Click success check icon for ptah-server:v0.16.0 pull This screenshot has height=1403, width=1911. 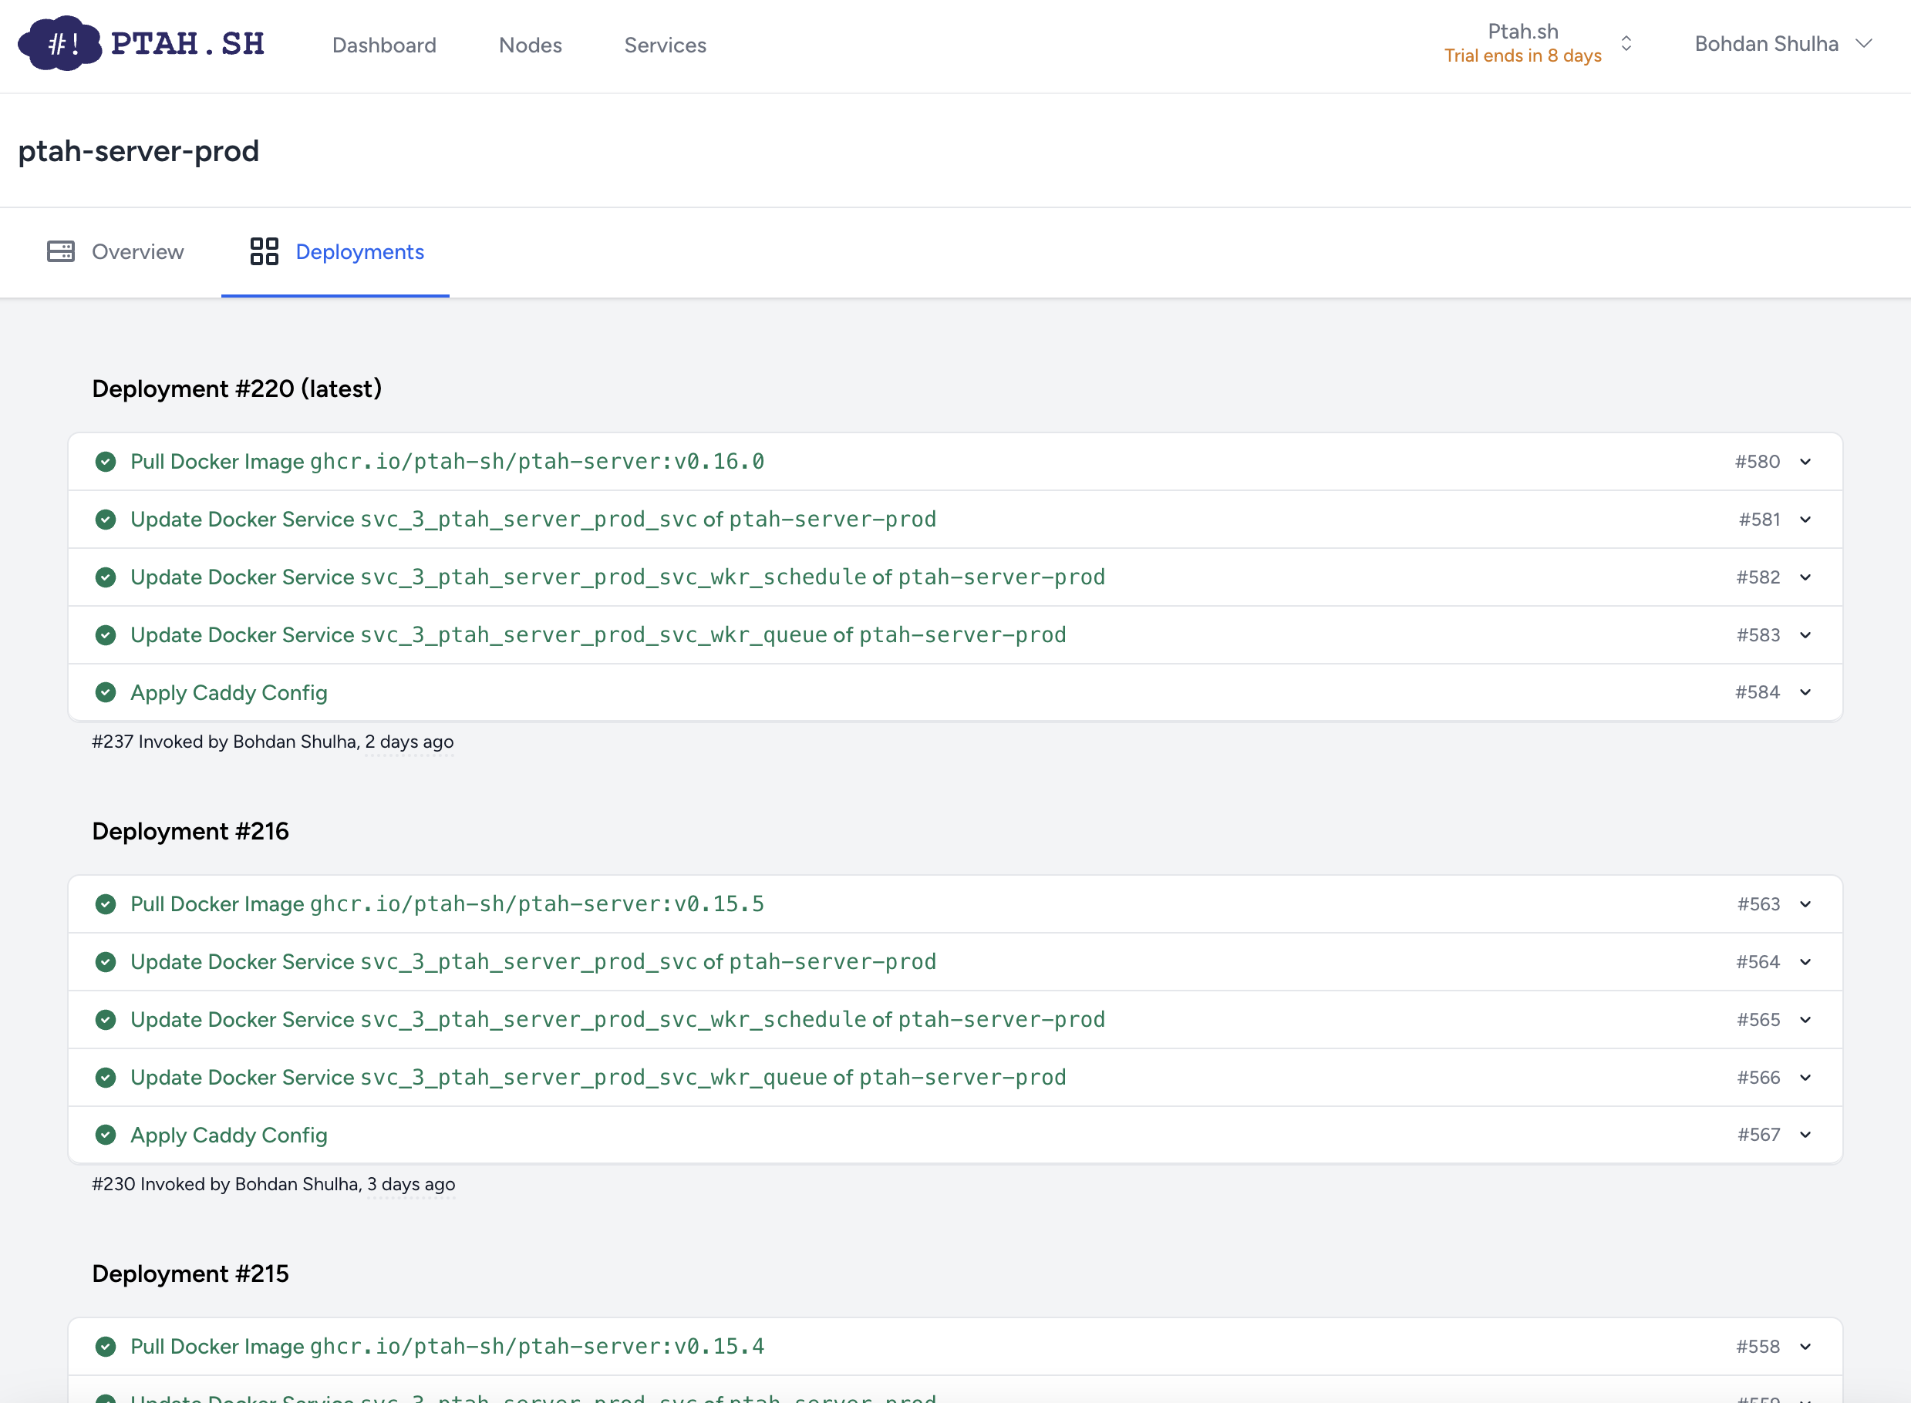[106, 462]
